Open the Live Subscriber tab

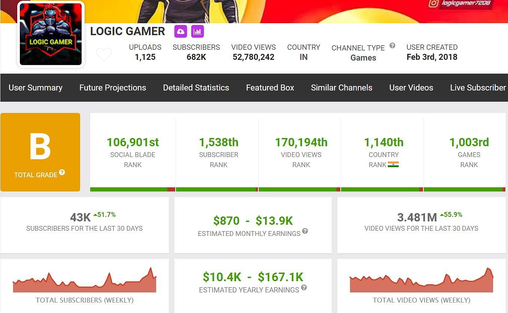coord(478,88)
